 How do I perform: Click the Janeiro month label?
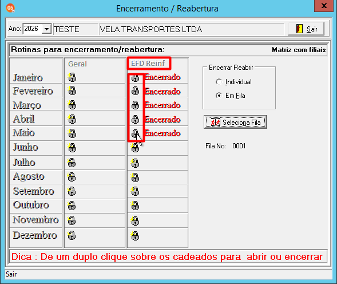pyautogui.click(x=27, y=77)
